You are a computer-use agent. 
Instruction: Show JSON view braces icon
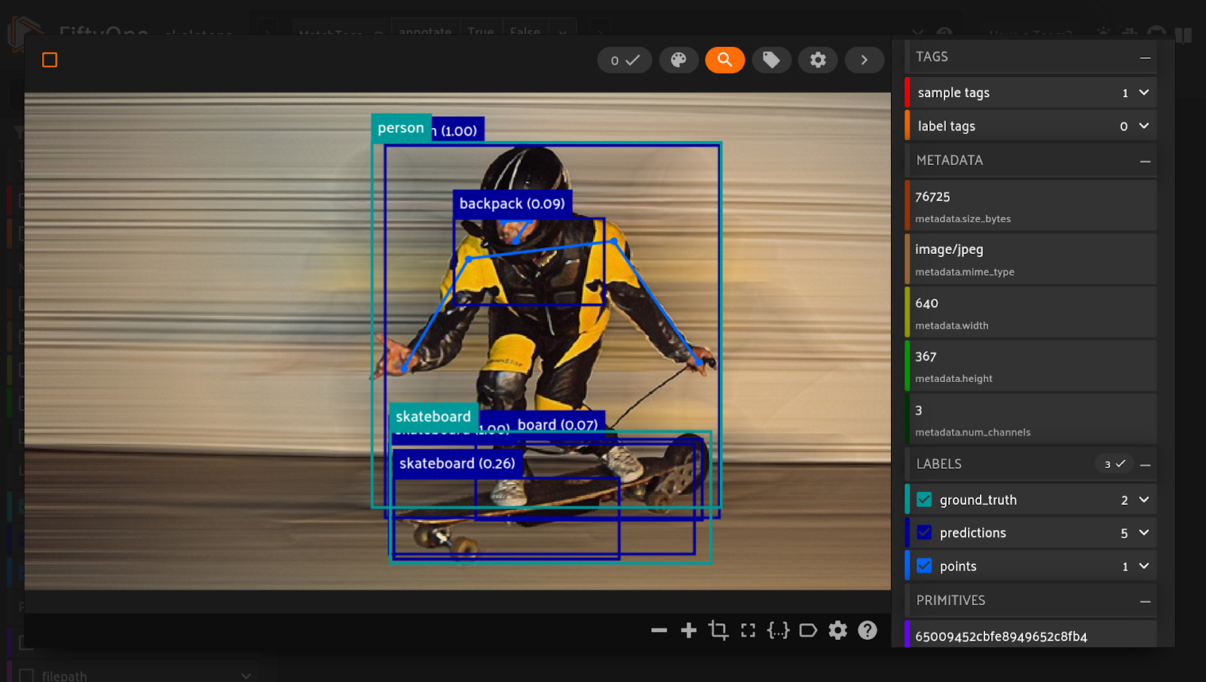tap(778, 630)
